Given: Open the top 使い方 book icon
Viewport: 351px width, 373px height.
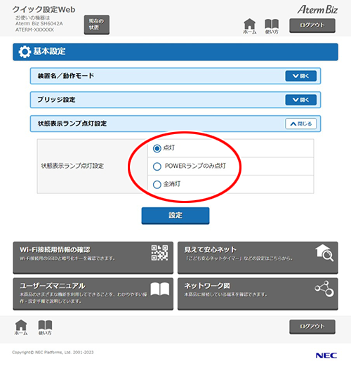Looking at the screenshot, I should click(x=272, y=27).
